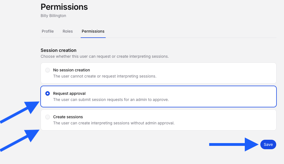Screen dimensions: 284x164
Task: Click 'The user cannot create or request' description
Action: 105,76
